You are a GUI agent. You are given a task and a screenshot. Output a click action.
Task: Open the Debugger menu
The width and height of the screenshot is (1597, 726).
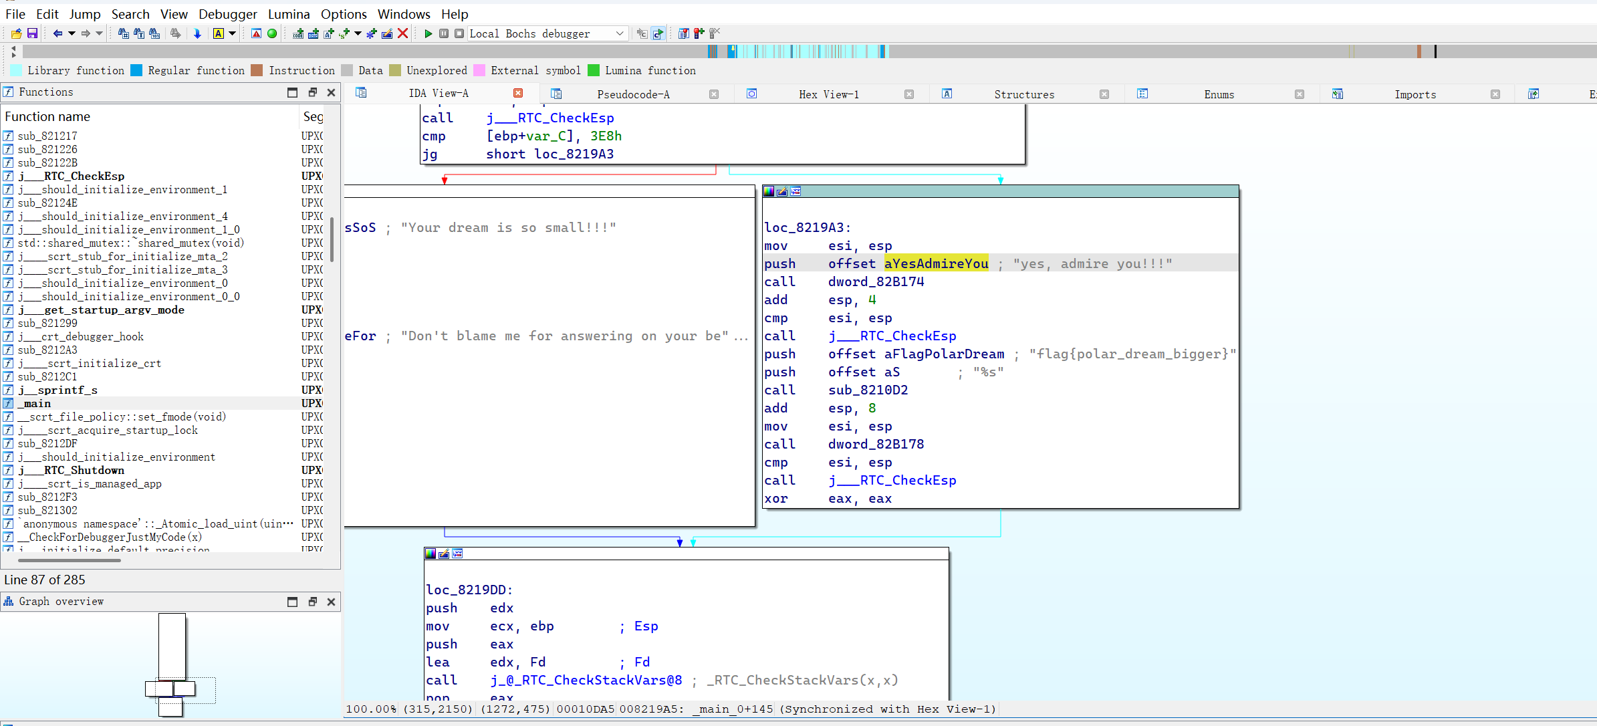pyautogui.click(x=227, y=14)
